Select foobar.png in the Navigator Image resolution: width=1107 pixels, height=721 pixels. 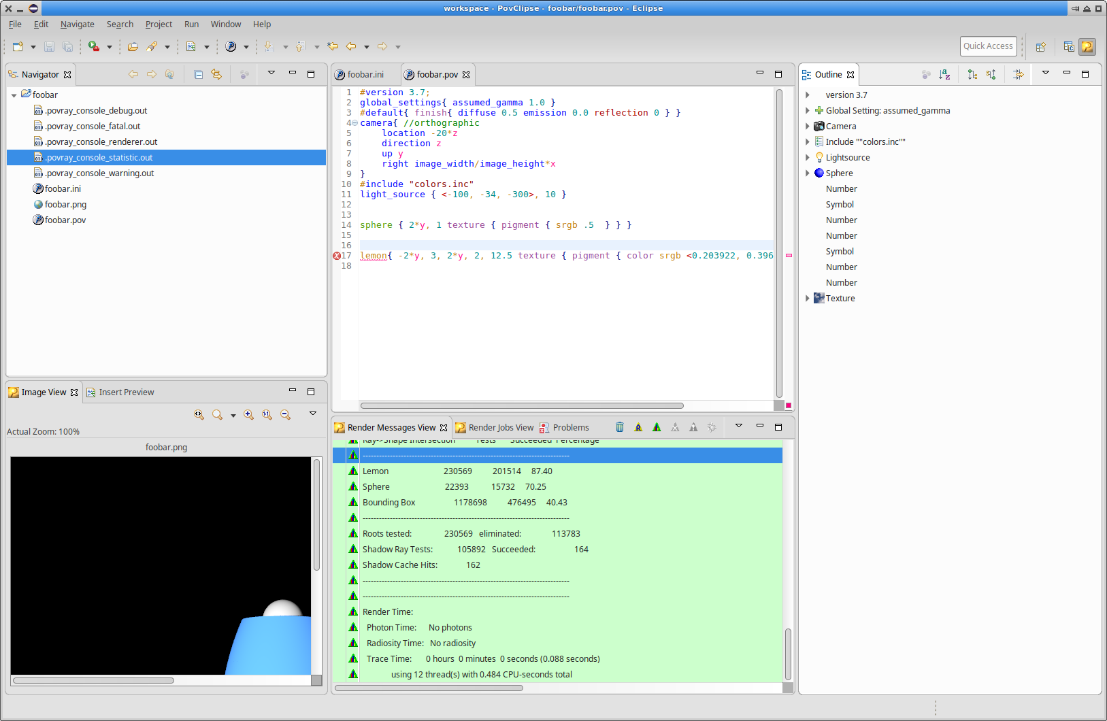tap(65, 205)
